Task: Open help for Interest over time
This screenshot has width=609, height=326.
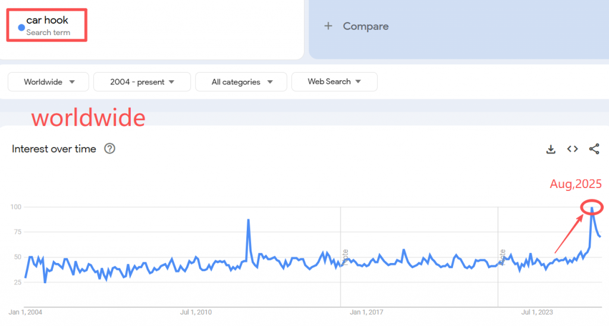Action: [109, 149]
